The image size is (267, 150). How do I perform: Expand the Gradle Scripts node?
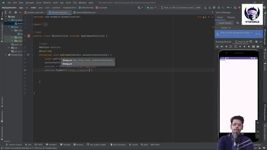tap(6, 55)
